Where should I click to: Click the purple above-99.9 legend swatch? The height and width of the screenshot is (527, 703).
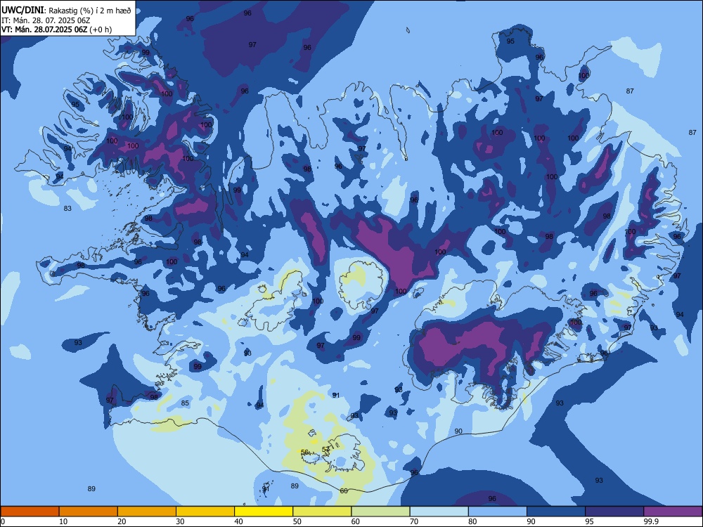pyautogui.click(x=673, y=512)
